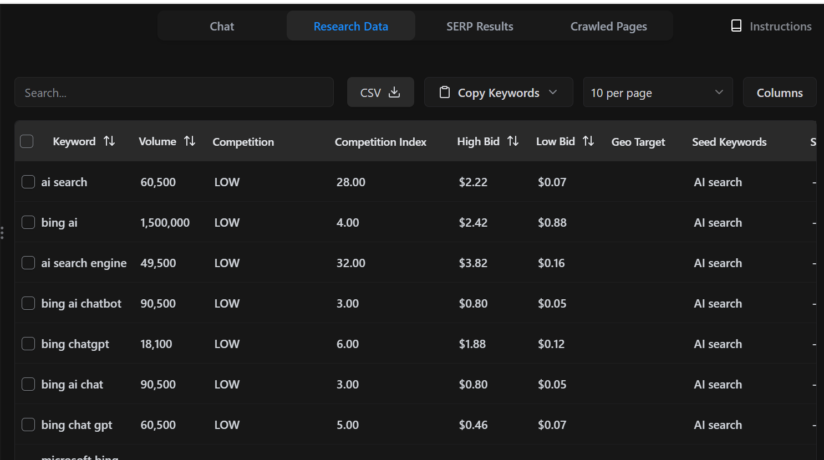
Task: Sort by the High Bid sort icon
Action: click(x=513, y=141)
